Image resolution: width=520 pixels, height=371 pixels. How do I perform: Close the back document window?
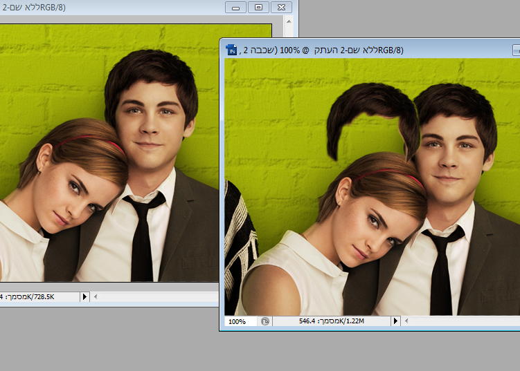(x=281, y=8)
